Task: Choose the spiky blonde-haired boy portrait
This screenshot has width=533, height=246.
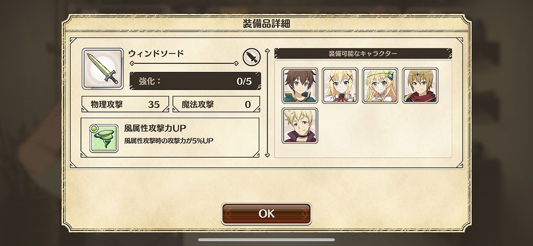Action: [300, 126]
